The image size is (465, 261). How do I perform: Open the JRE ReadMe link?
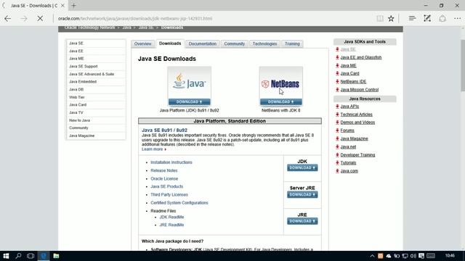pos(171,225)
